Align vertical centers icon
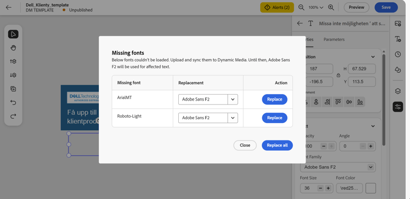 (x=316, y=102)
